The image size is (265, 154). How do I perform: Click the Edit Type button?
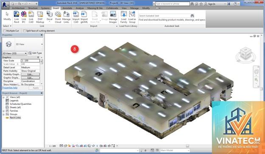click(35, 53)
